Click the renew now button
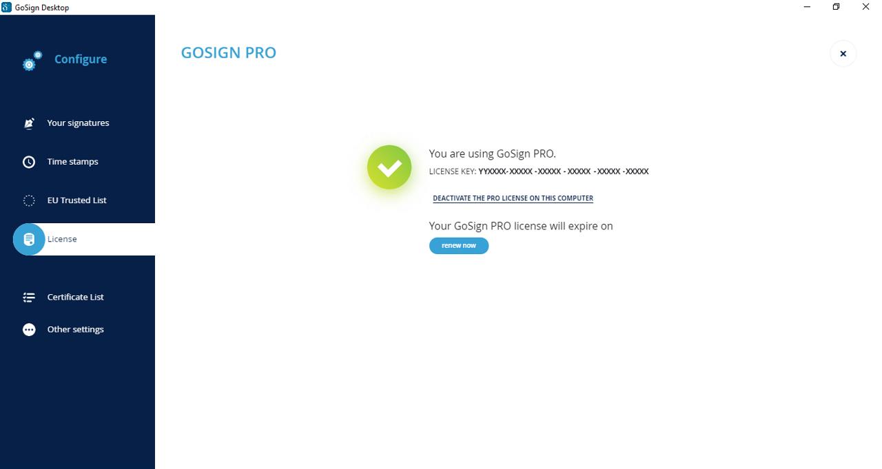Screen dimensions: 882x469 coord(459,246)
